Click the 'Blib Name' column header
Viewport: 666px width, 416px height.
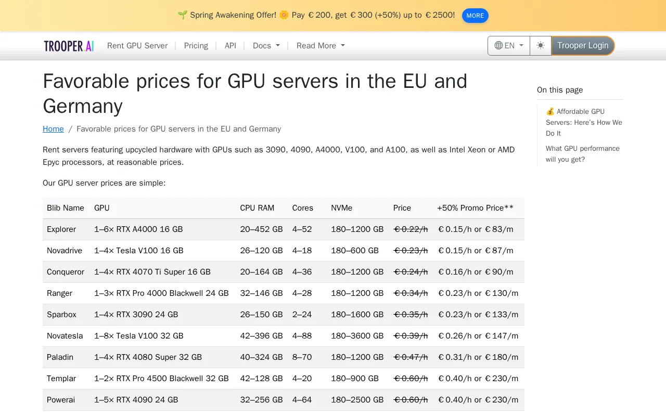click(x=66, y=208)
